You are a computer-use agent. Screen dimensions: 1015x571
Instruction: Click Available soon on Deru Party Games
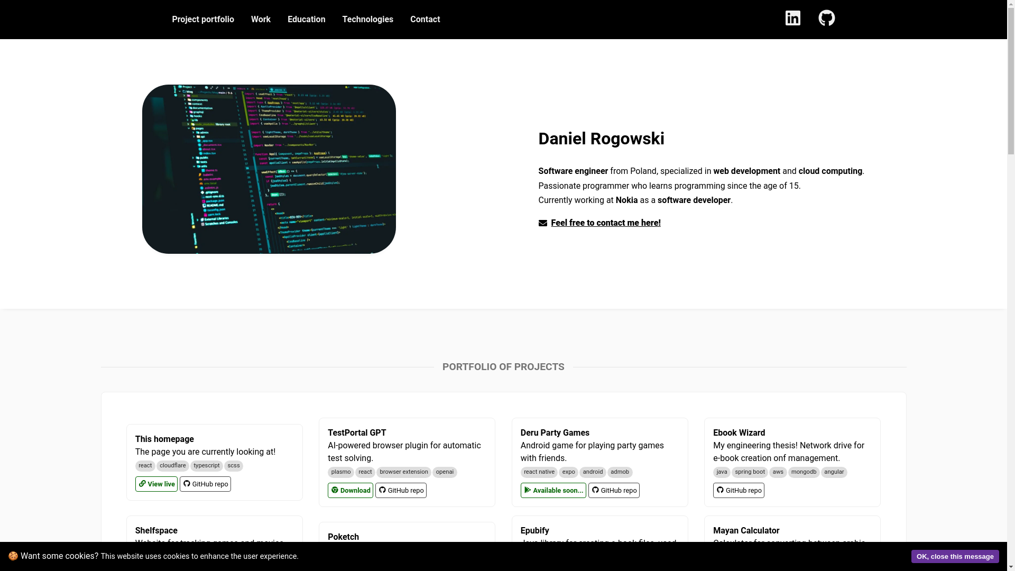(553, 491)
